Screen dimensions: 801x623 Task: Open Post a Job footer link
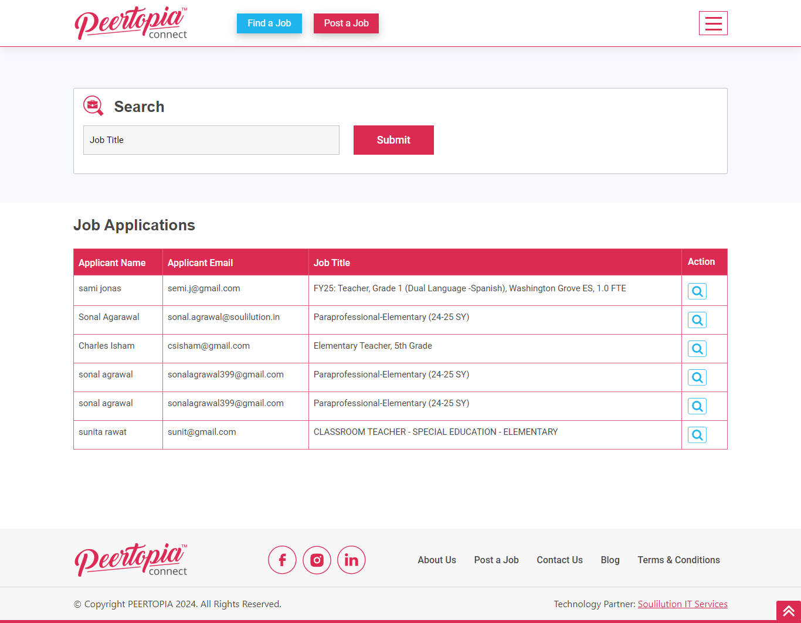click(x=496, y=560)
